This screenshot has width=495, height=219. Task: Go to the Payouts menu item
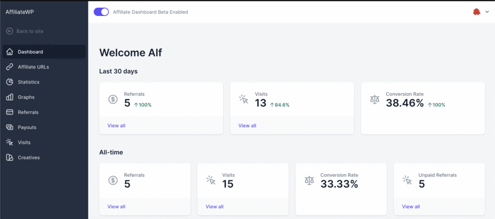pos(27,127)
